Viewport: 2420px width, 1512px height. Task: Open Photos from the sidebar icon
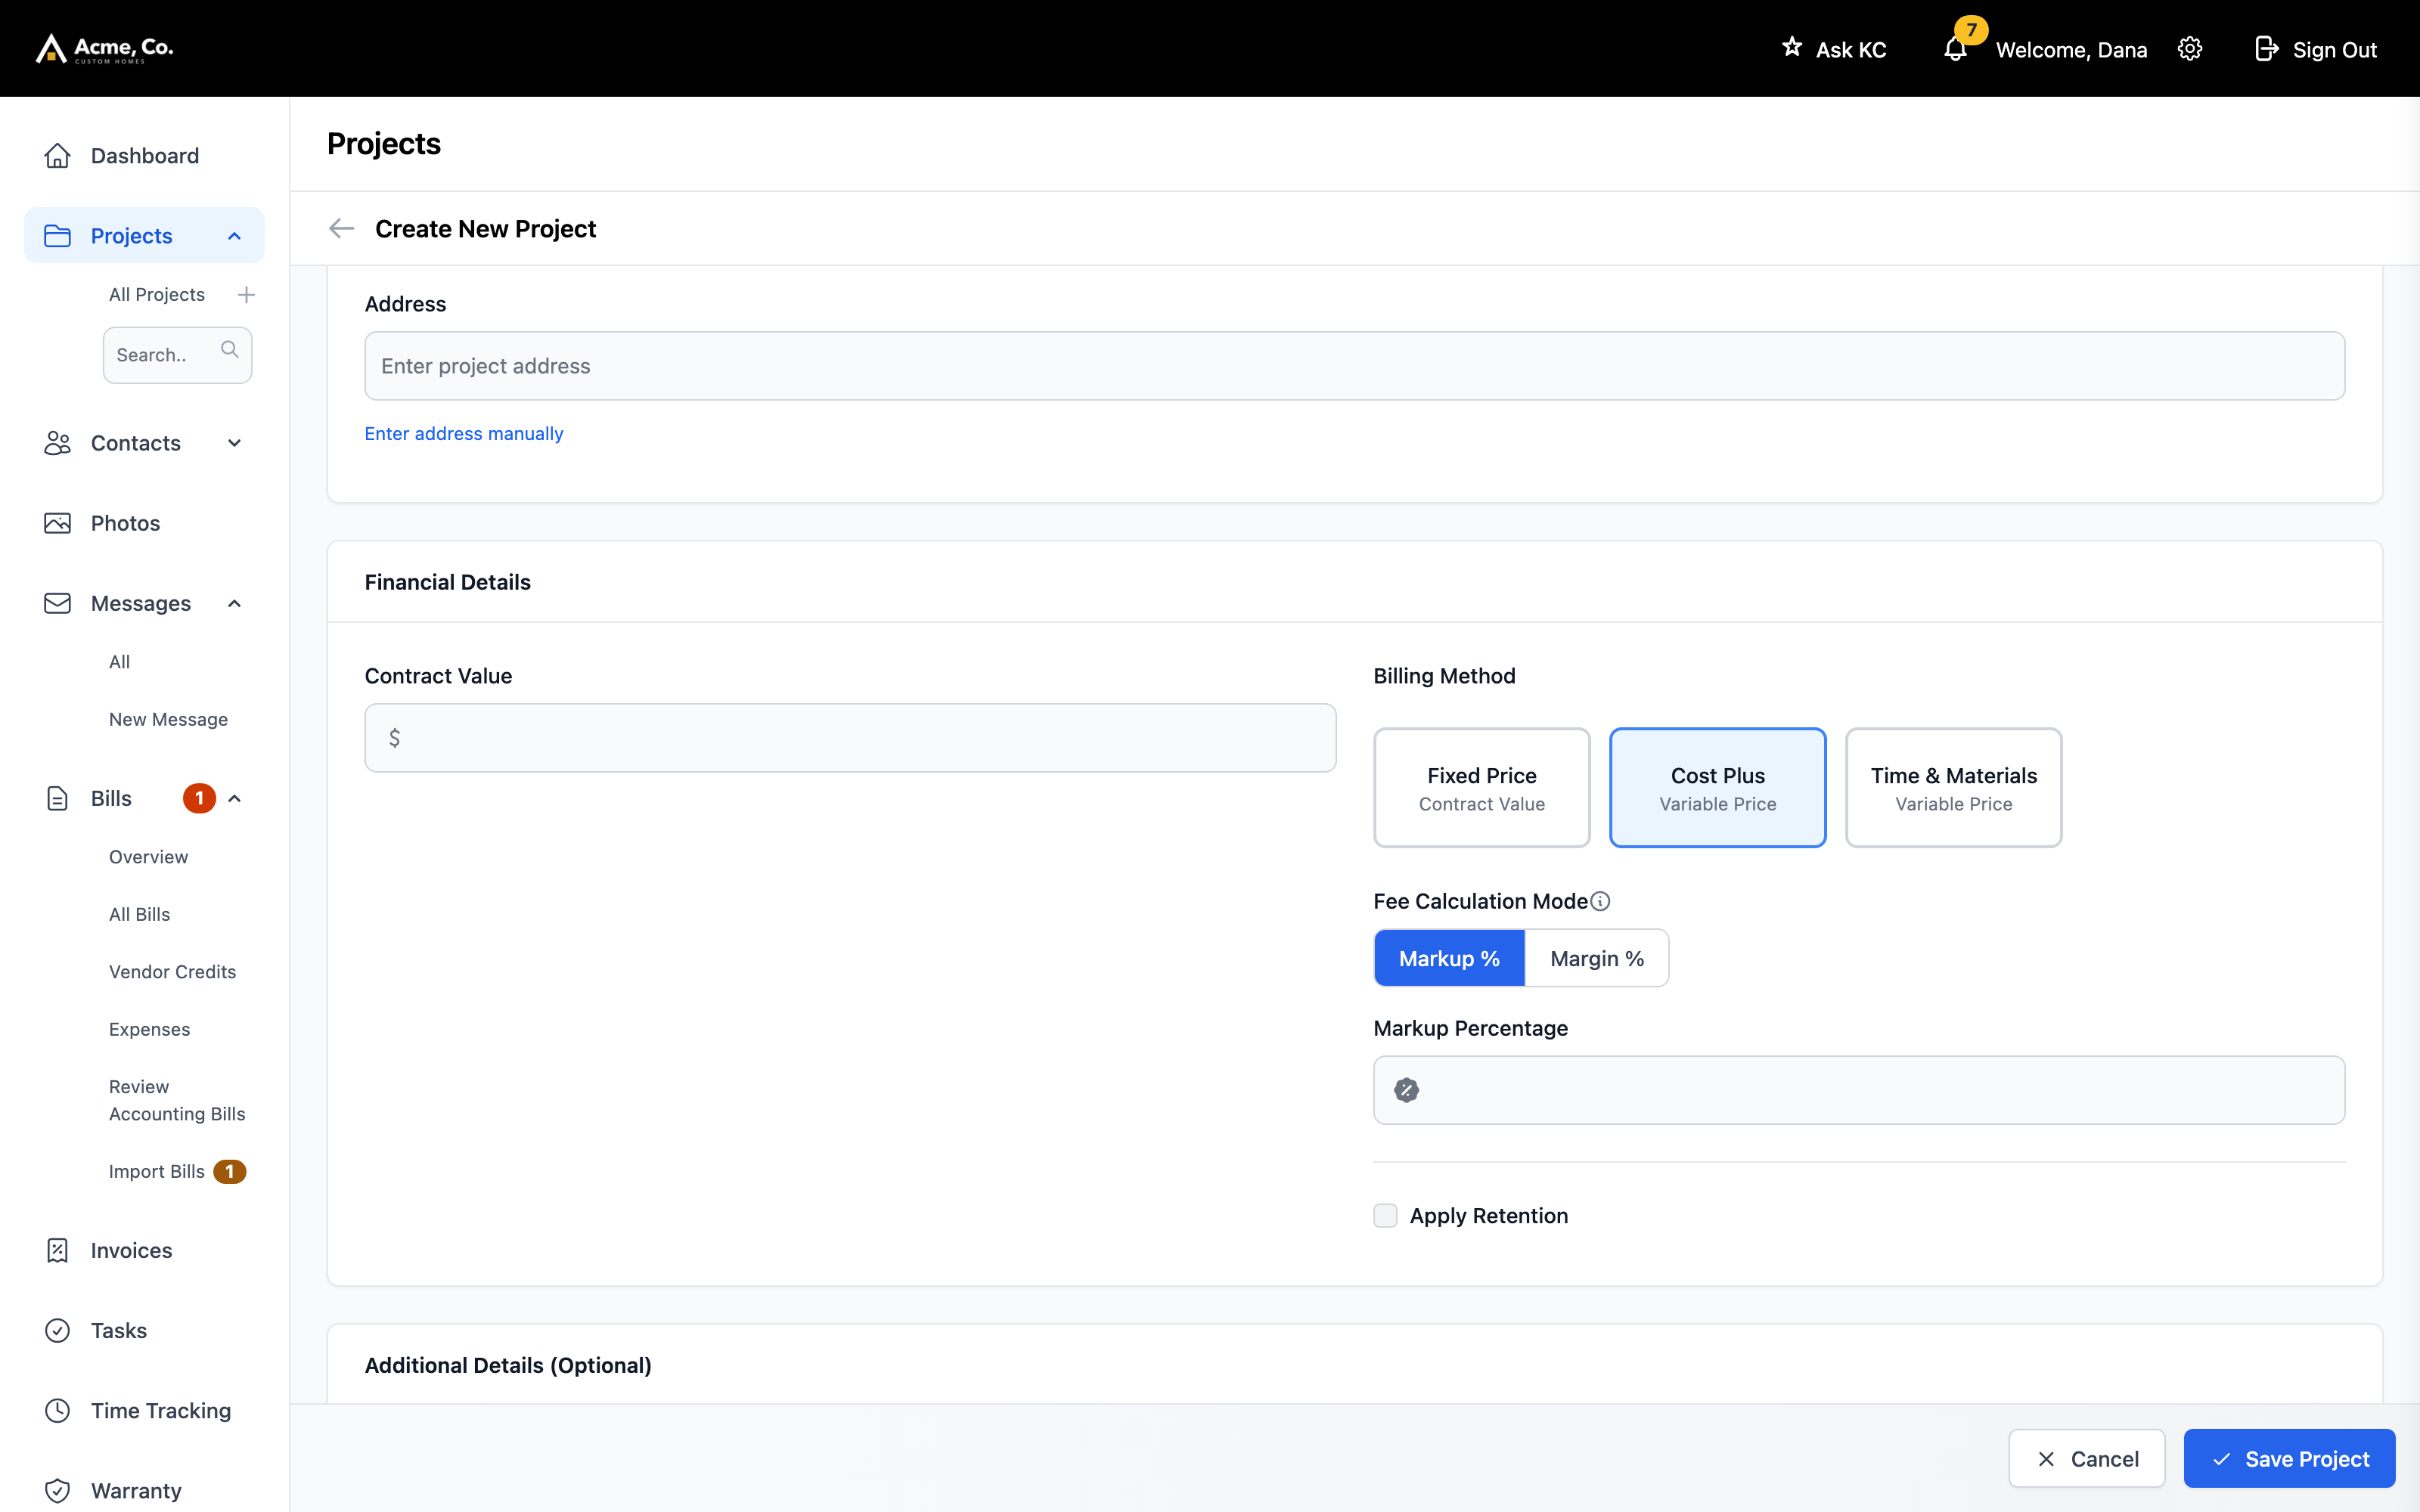tap(58, 523)
